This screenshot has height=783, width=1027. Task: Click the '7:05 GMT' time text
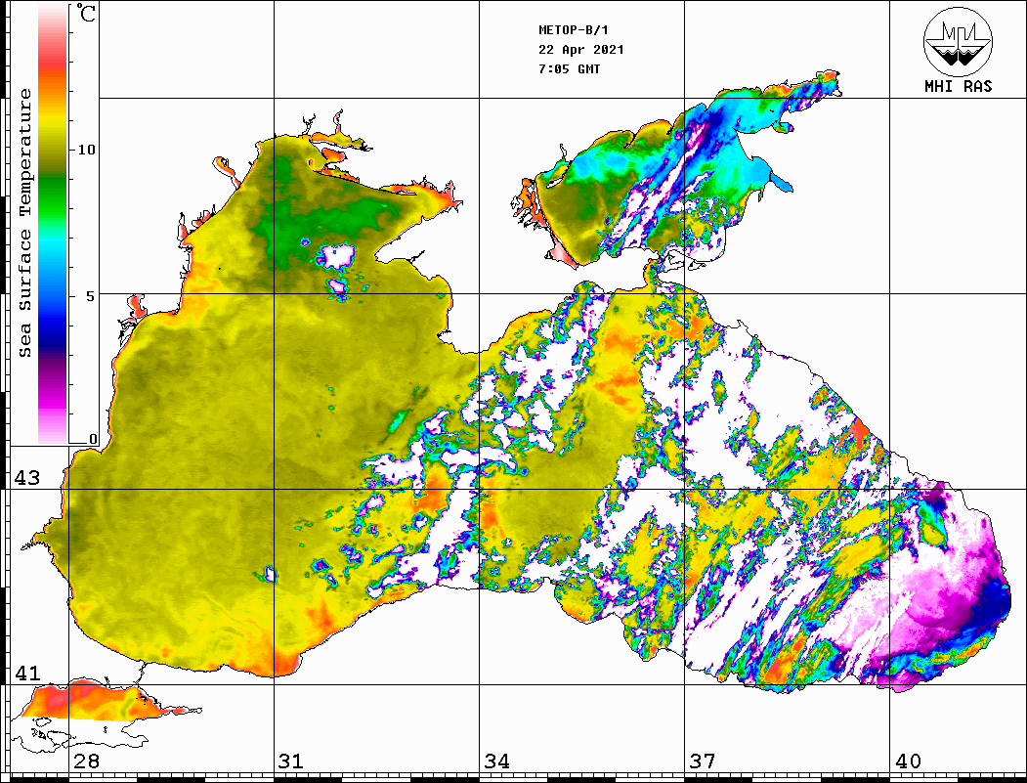point(569,68)
